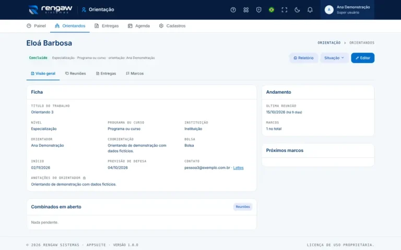
Task: Click the ORIENTAÇÃO breadcrumb
Action: point(329,43)
